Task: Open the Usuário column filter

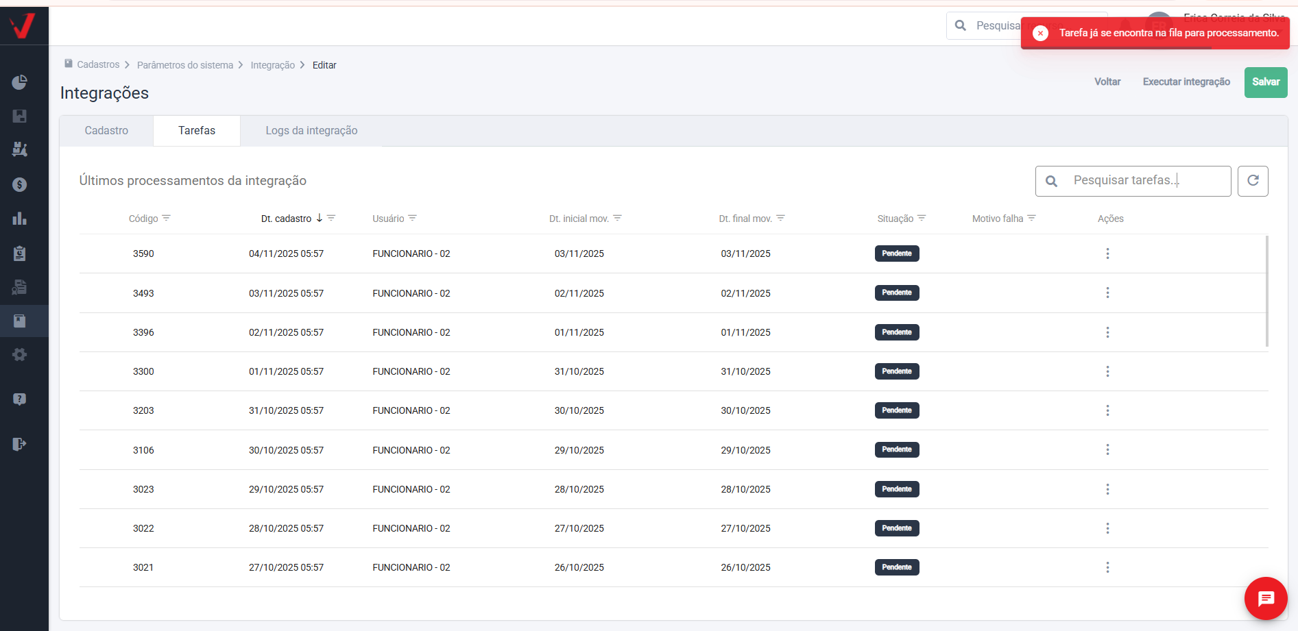Action: tap(412, 218)
